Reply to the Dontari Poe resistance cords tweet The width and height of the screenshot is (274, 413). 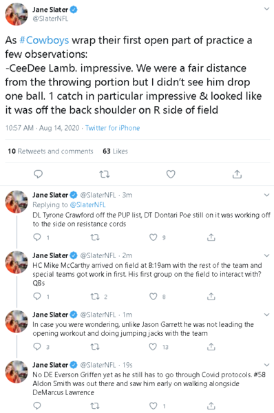click(x=37, y=237)
